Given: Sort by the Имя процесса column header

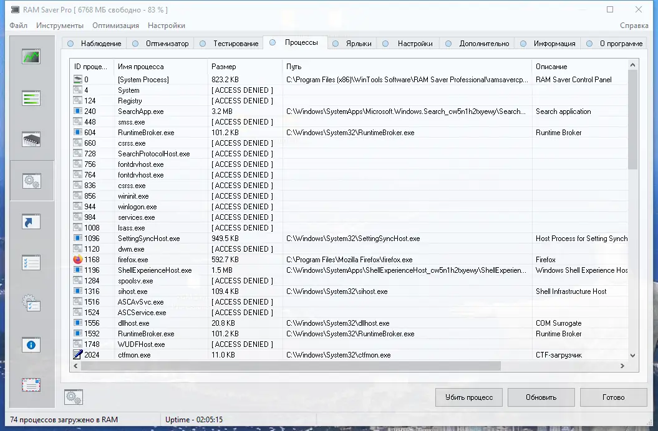Looking at the screenshot, I should click(161, 67).
